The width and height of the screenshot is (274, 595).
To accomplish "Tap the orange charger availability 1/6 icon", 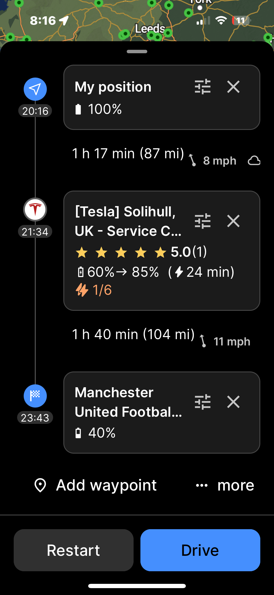I will (x=82, y=290).
